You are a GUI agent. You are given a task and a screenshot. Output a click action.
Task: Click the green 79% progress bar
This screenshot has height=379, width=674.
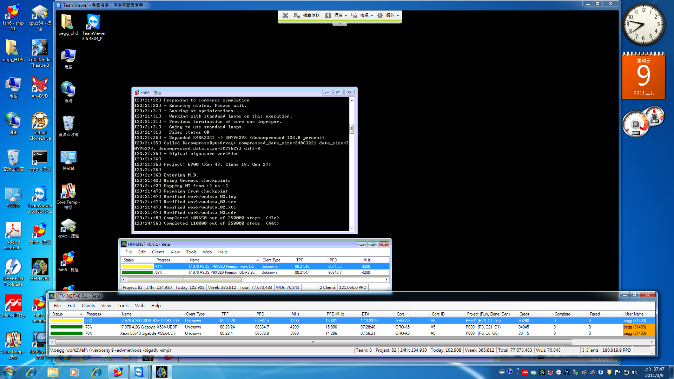click(66, 333)
